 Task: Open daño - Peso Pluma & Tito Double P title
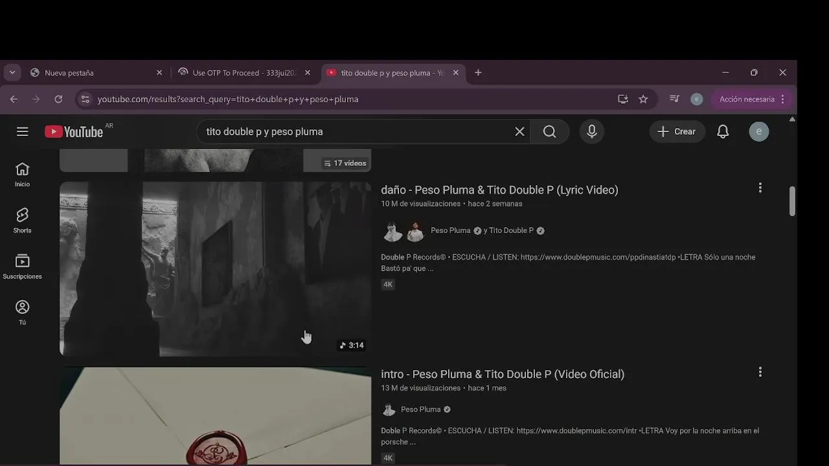499,190
